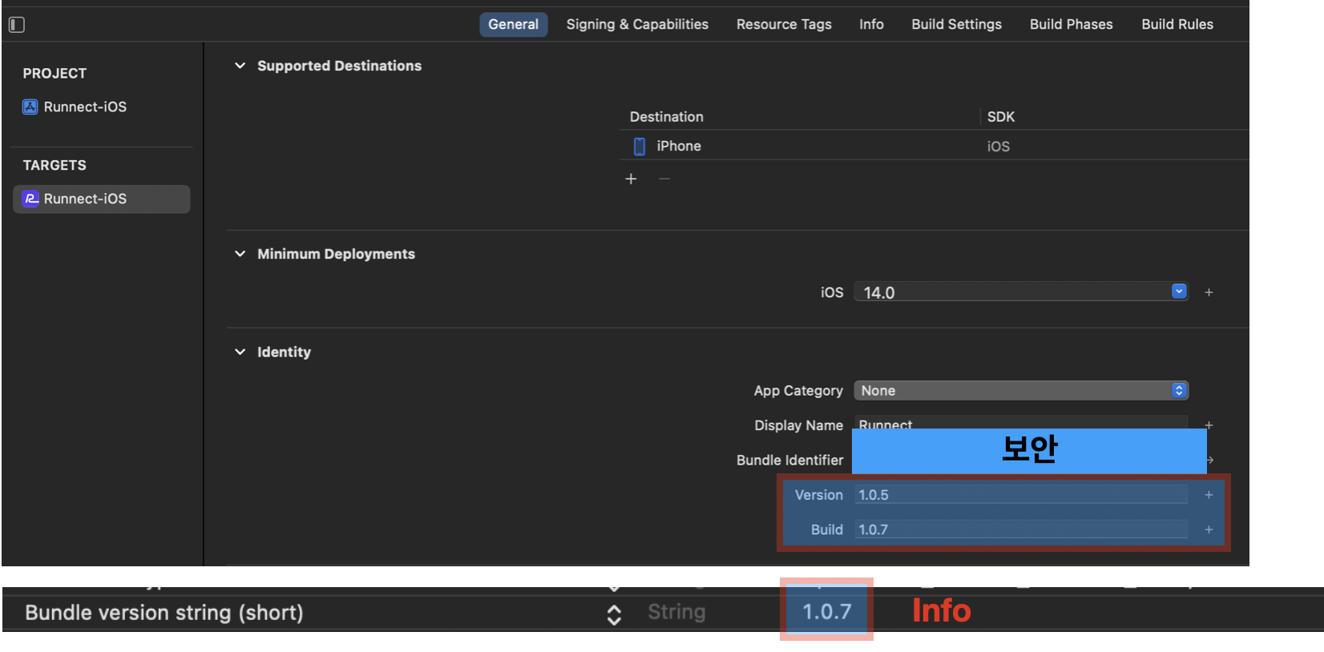Click the Destination column header
Screen dimensions: 1324x652
[x=667, y=117]
